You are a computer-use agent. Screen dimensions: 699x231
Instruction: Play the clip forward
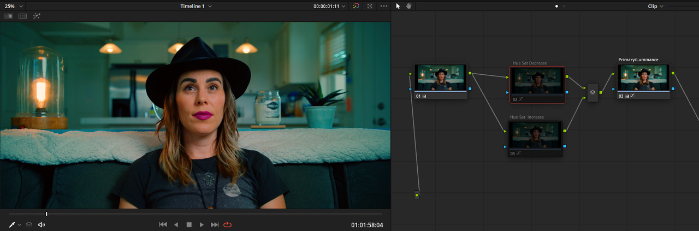coord(202,224)
